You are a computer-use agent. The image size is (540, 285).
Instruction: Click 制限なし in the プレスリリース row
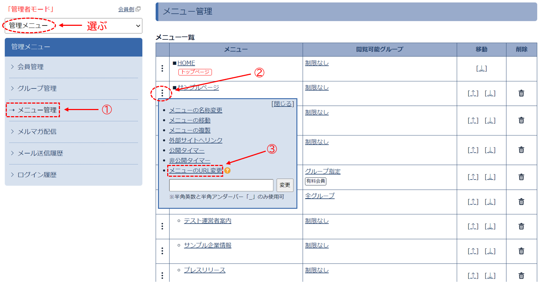point(317,270)
